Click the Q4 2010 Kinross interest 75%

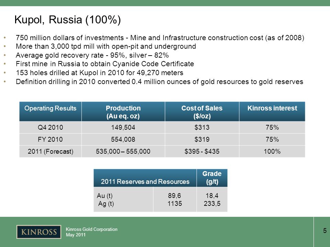point(272,127)
